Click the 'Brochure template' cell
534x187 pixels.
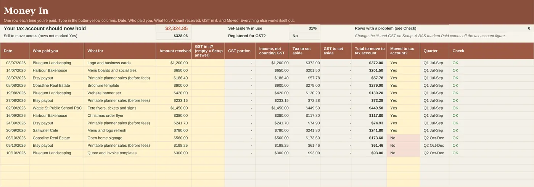(120, 86)
